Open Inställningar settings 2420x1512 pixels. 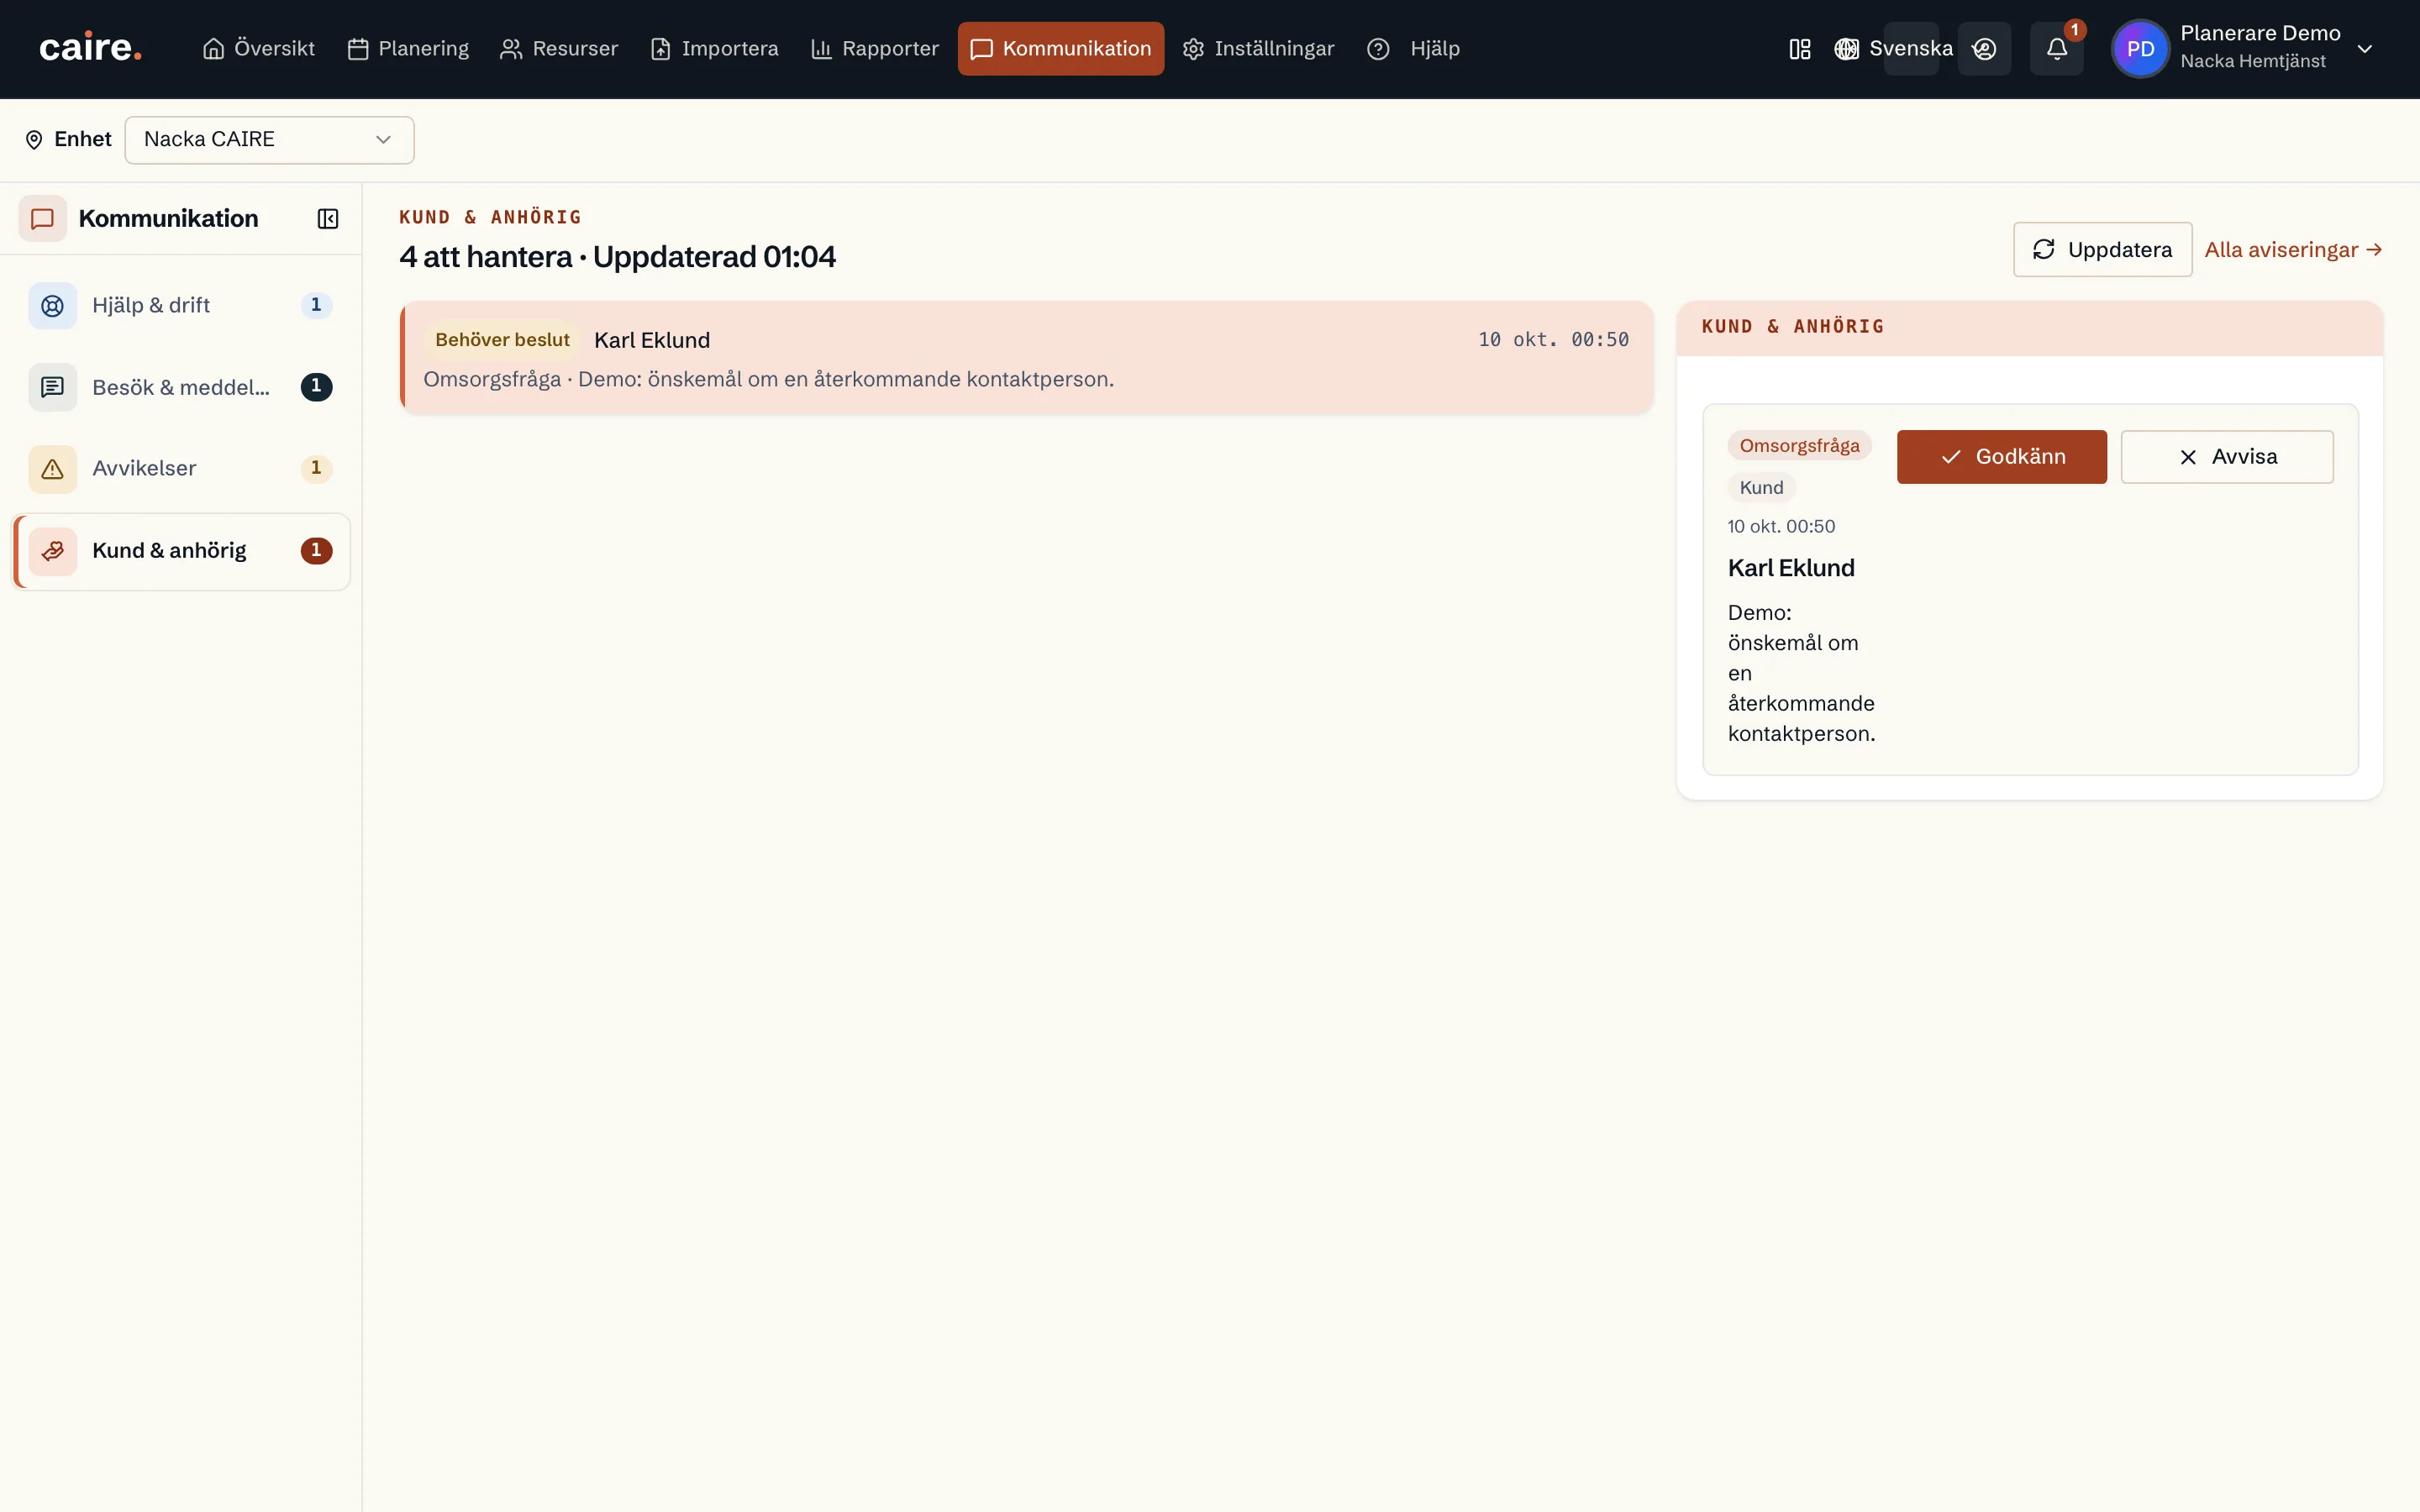1258,48
